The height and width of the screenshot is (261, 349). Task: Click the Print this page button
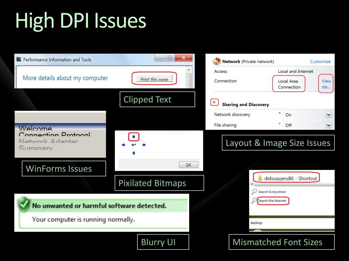(154, 79)
